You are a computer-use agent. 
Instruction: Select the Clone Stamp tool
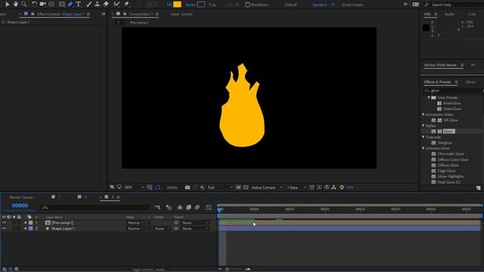tap(98, 4)
